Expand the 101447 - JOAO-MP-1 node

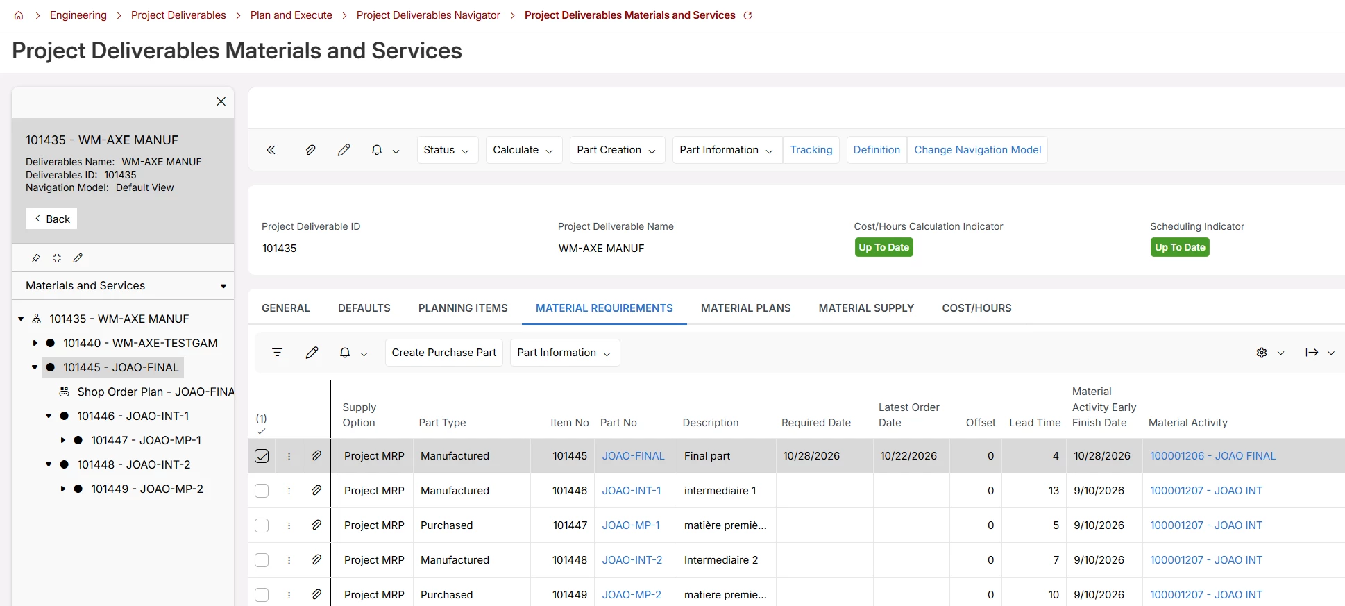(x=62, y=440)
